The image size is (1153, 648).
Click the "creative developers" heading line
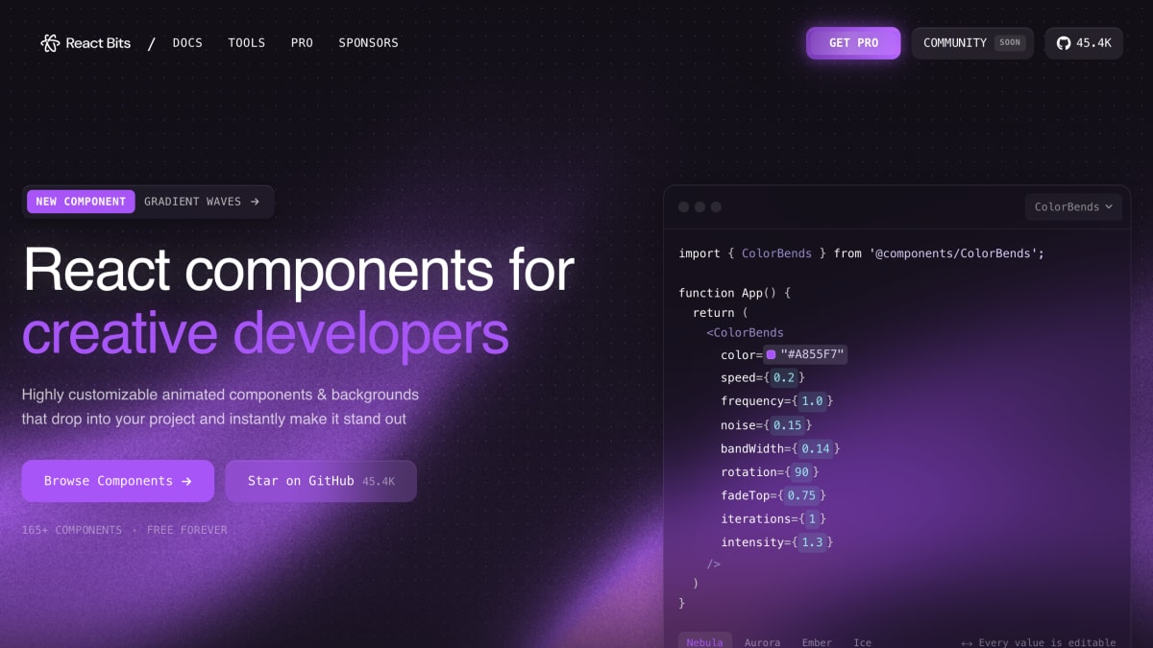coord(265,333)
